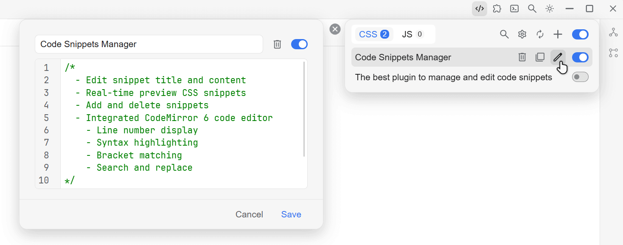
Task: Click the reload snippets icon
Action: pyautogui.click(x=540, y=34)
